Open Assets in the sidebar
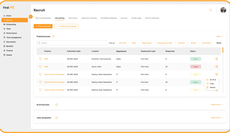The height and width of the screenshot is (133, 230). 9,55
